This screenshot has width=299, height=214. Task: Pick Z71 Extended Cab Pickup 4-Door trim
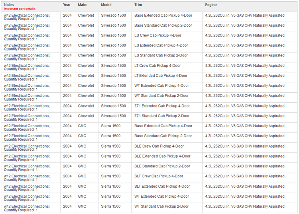(162, 106)
